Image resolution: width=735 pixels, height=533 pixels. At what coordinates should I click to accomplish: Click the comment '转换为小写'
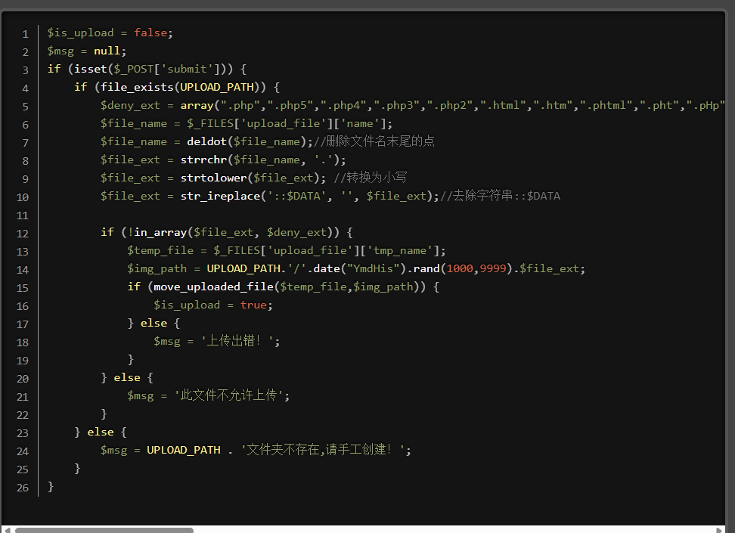(371, 177)
